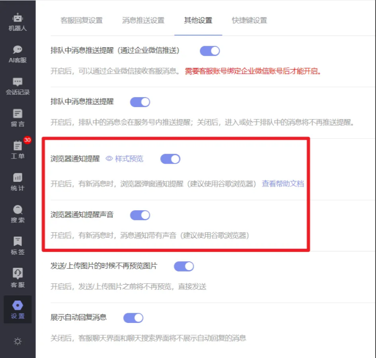This screenshot has height=358, width=376.
Task: Toggle 发送/上传图片的时候不再预览图片 switch
Action: point(184,266)
